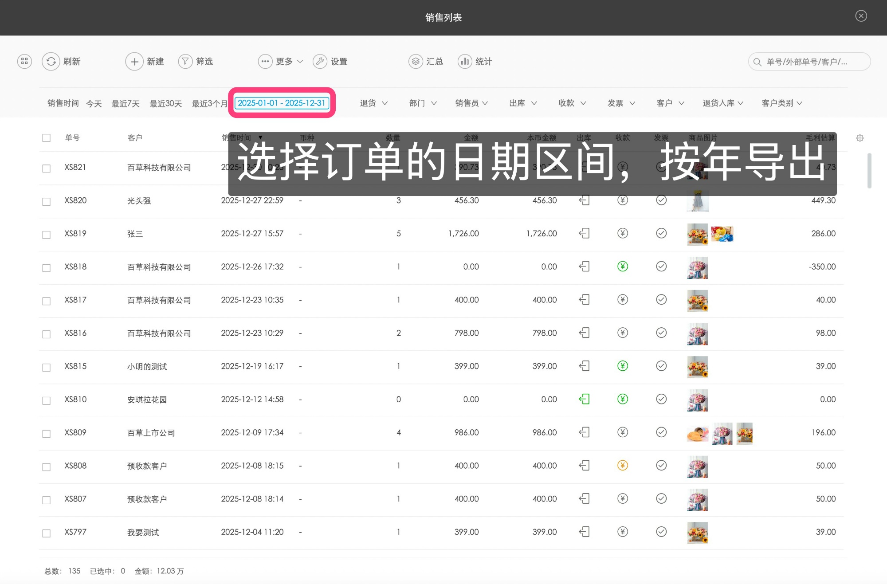The image size is (887, 584).
Task: Click the outbound icon for XS820
Action: pos(584,200)
